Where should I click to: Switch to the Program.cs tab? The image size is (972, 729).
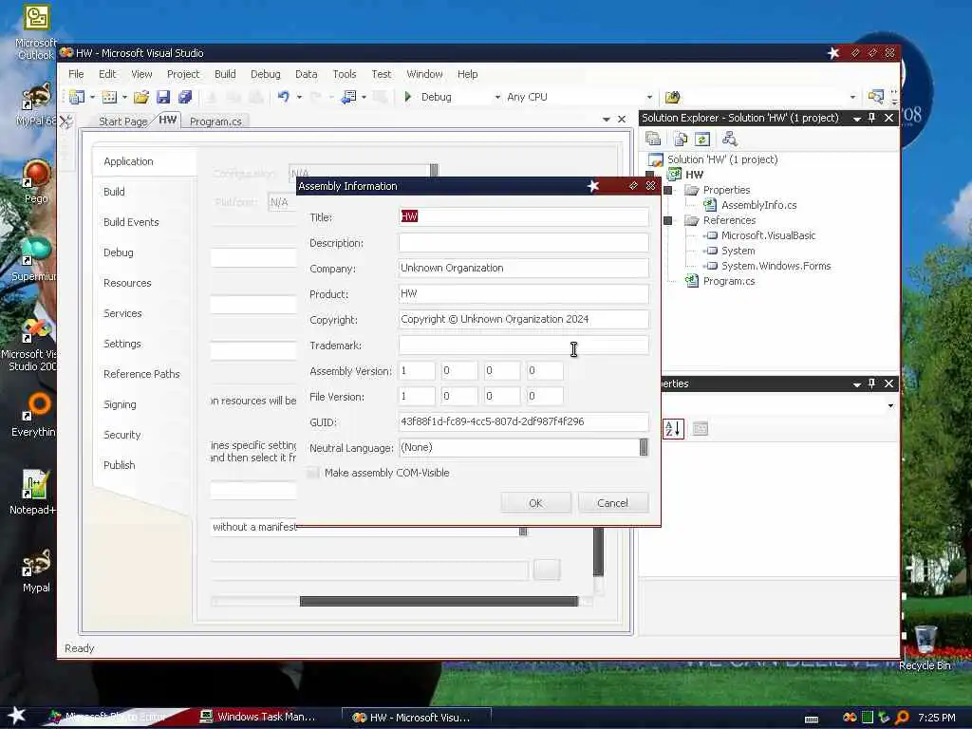pos(215,121)
